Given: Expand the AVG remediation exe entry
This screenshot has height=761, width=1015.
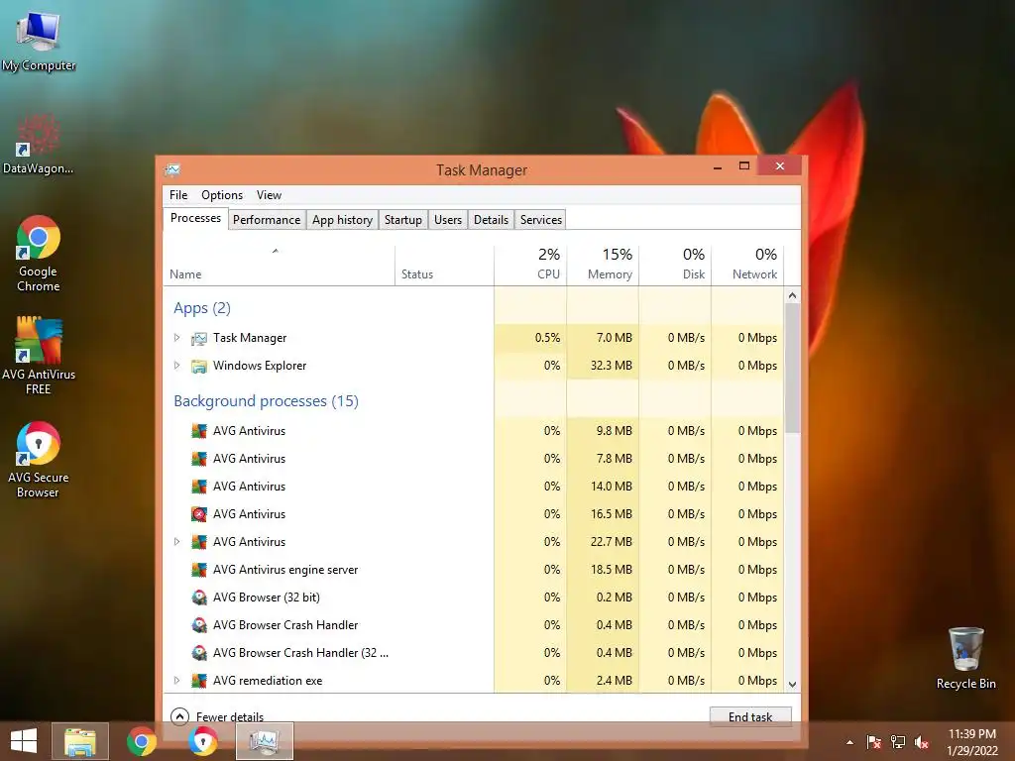Looking at the screenshot, I should pos(176,680).
